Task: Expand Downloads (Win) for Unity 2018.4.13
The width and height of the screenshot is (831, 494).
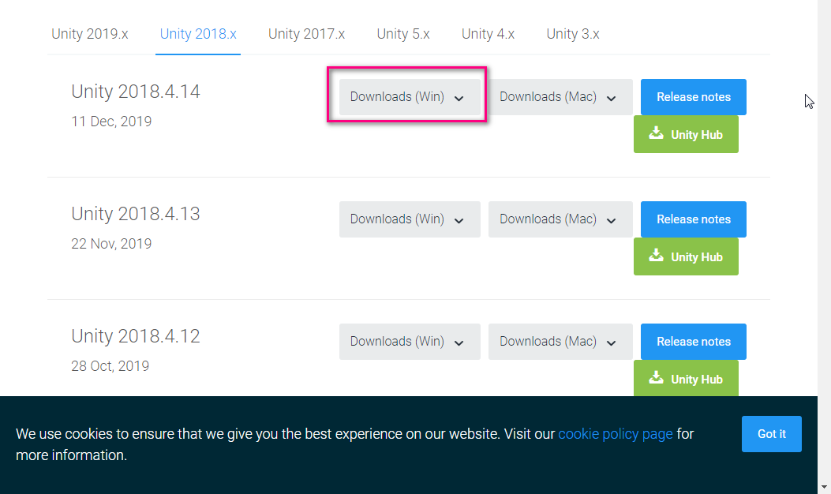Action: [x=410, y=219]
